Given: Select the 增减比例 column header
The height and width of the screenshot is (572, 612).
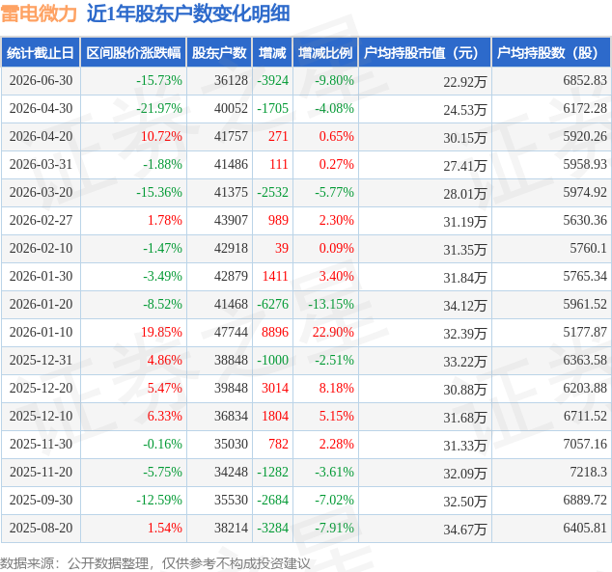Looking at the screenshot, I should (x=325, y=53).
